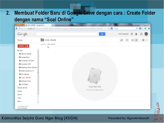Bookmark this page with the star icon
Viewport: 164px width, 123px height.
point(104,29)
